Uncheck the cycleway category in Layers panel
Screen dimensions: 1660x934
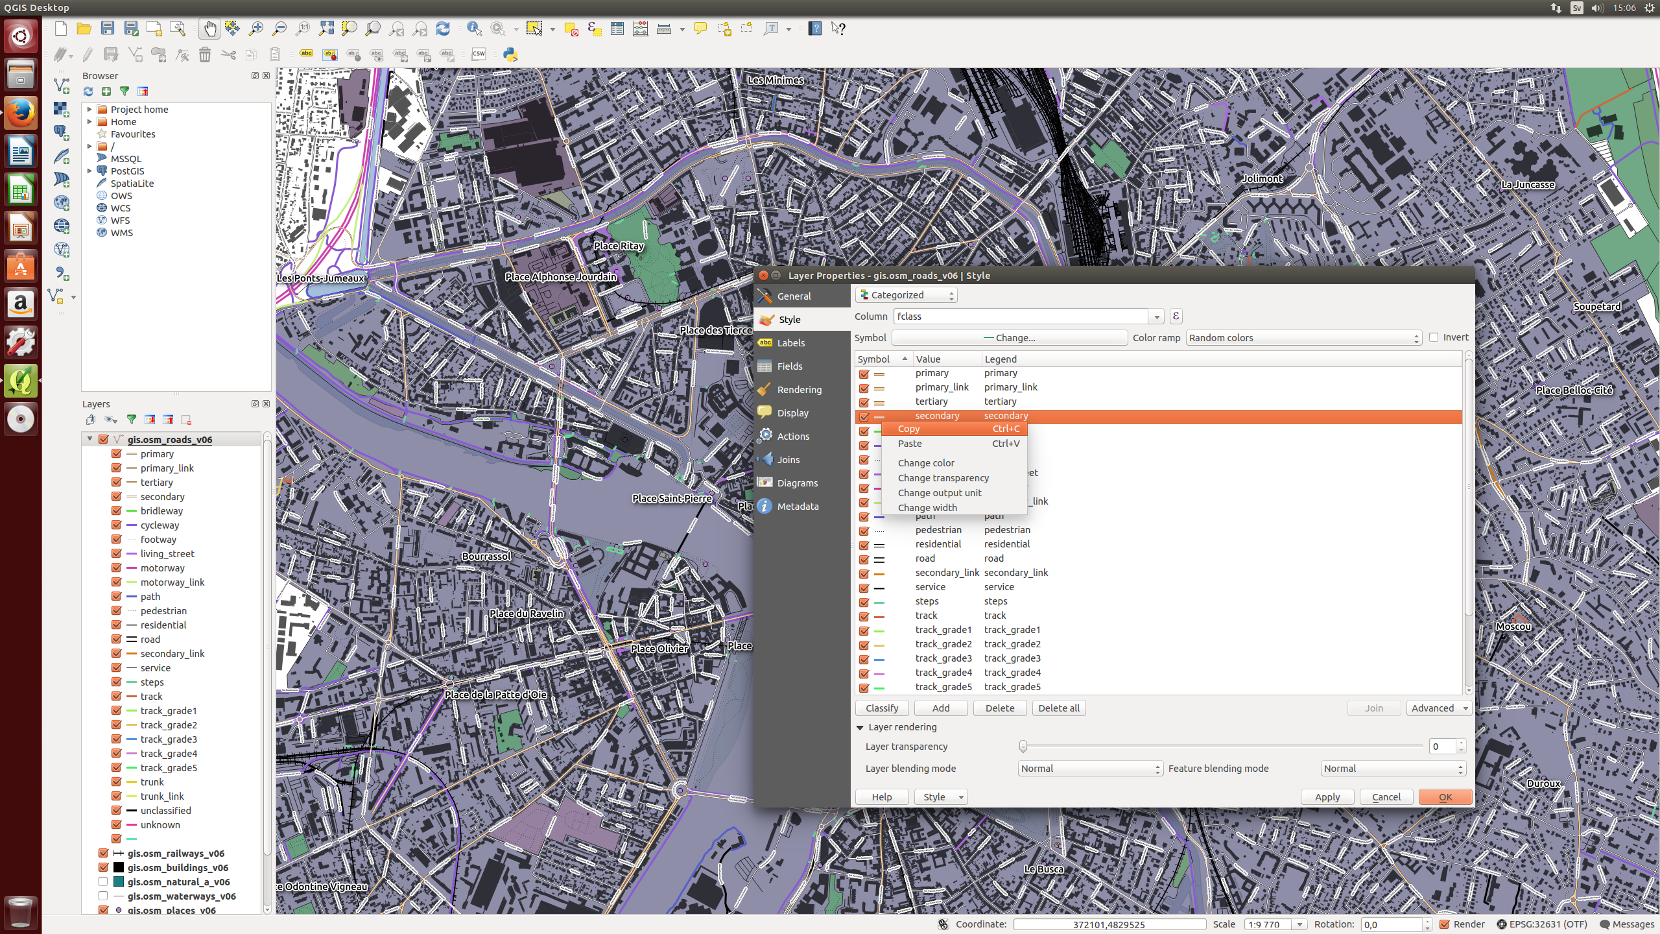117,525
